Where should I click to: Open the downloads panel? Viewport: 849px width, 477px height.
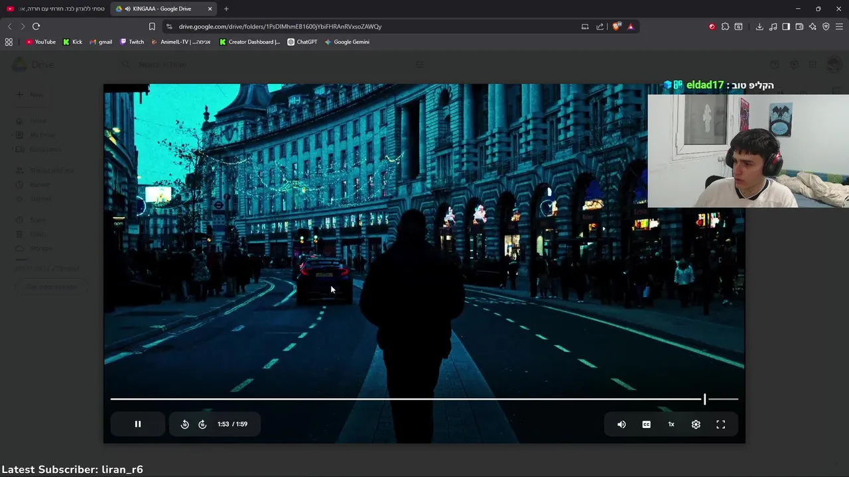pyautogui.click(x=759, y=26)
